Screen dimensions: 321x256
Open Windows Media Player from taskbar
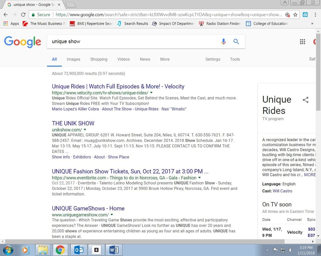tap(25, 250)
